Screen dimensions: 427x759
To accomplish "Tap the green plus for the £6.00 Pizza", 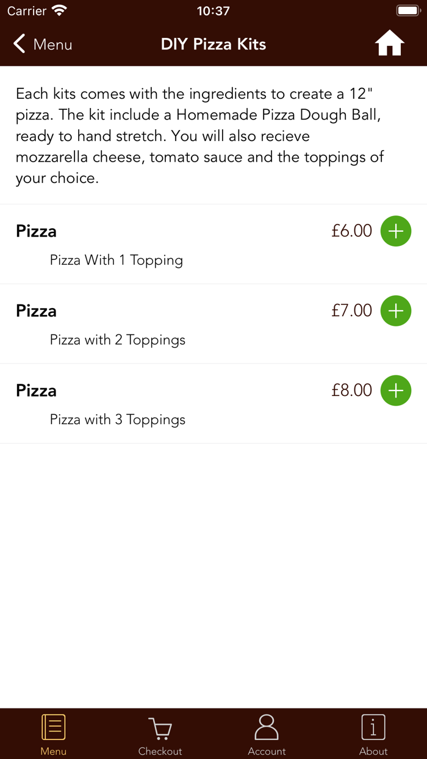I will (x=396, y=231).
